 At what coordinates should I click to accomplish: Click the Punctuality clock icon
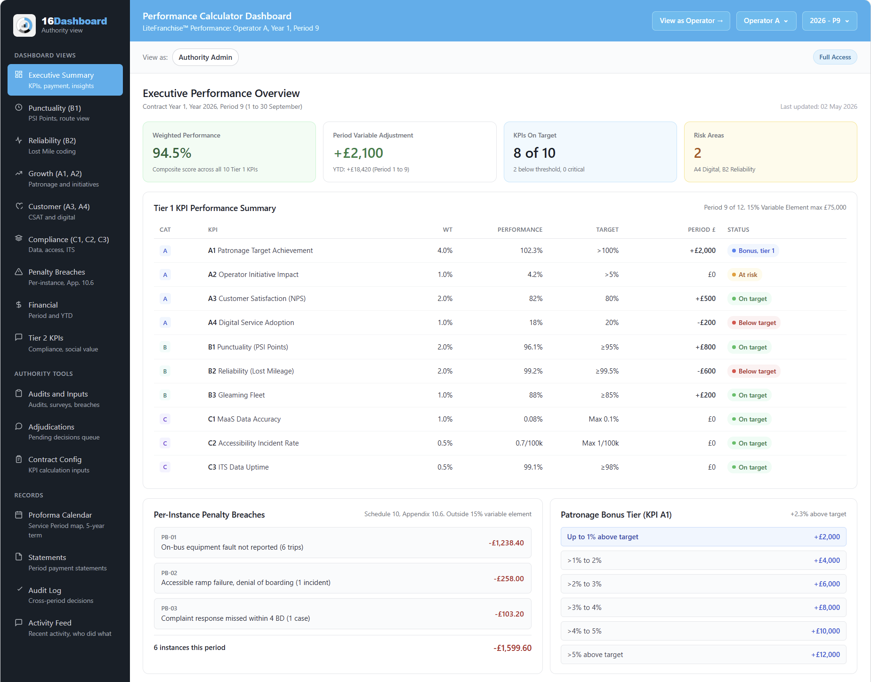(x=19, y=107)
